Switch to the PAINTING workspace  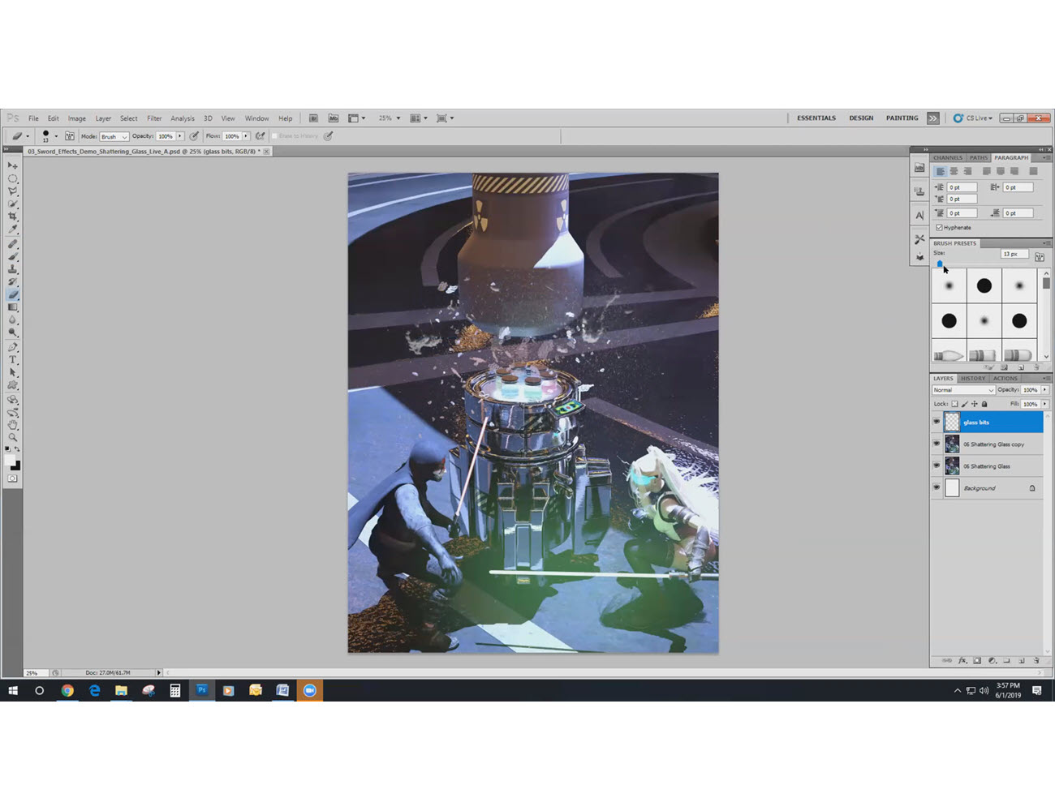click(x=902, y=118)
